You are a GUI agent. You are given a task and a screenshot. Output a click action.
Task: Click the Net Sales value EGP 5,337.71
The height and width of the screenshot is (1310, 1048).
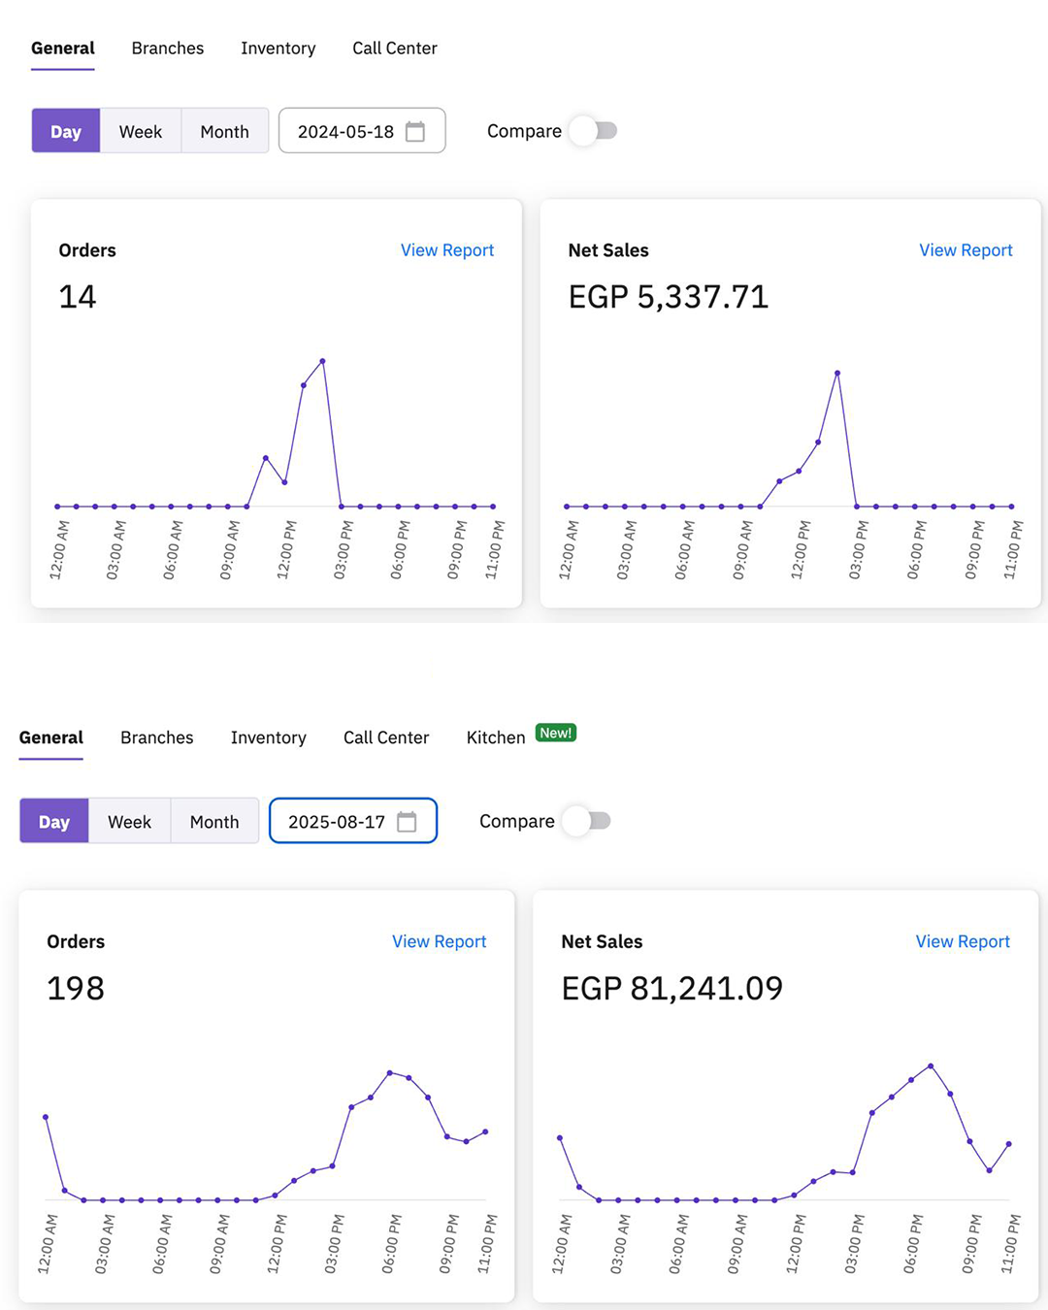(669, 297)
